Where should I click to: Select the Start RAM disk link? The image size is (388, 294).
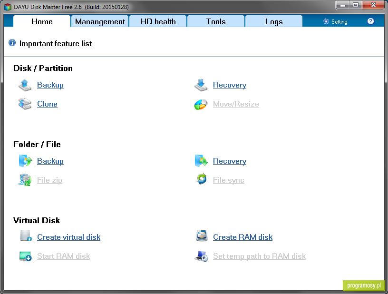tap(64, 256)
